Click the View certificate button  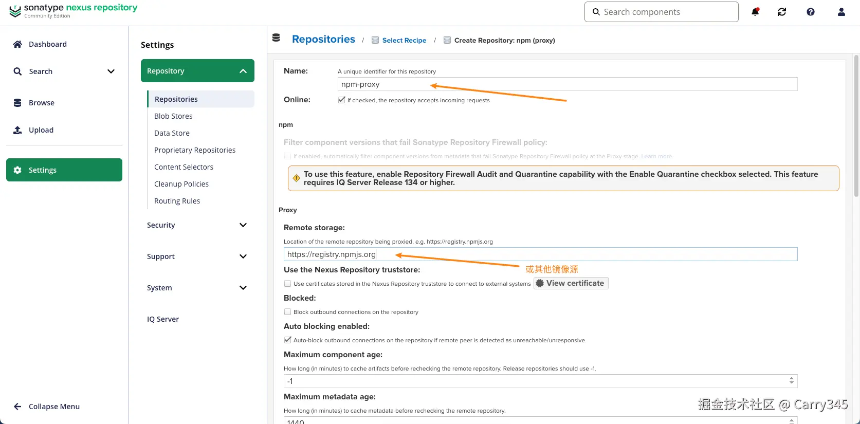(x=571, y=283)
